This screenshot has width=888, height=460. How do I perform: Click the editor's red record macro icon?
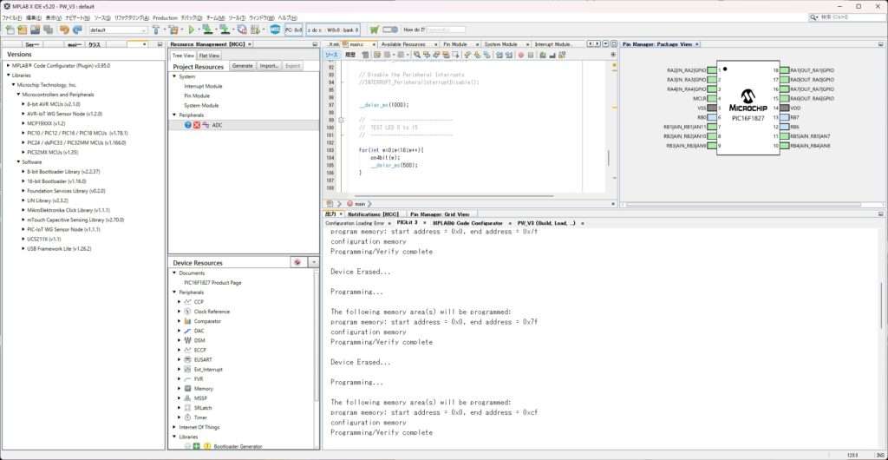point(521,55)
